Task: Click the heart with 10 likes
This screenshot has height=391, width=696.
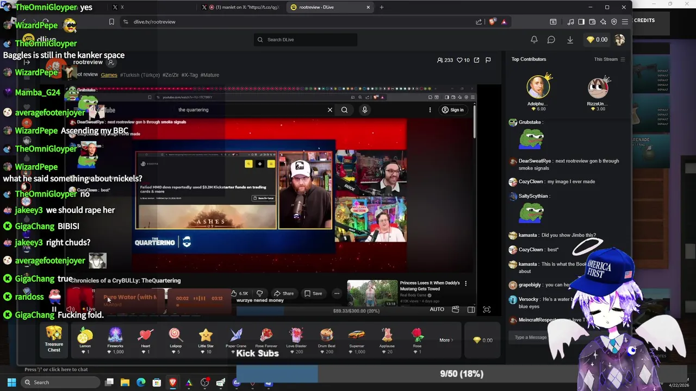Action: (463, 60)
